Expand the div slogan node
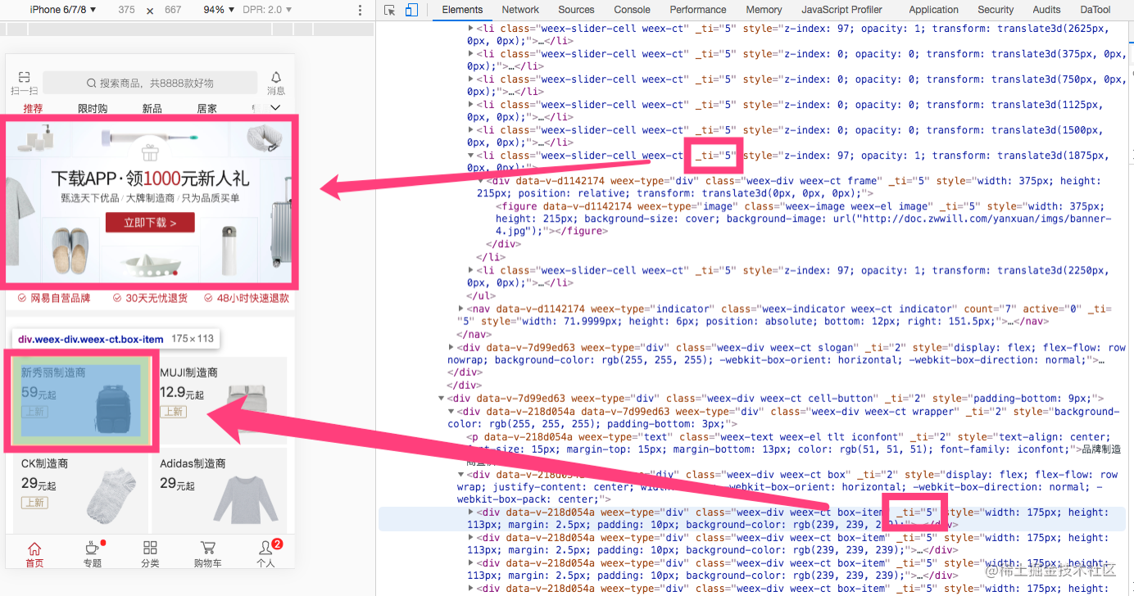1134x596 pixels. coord(451,347)
